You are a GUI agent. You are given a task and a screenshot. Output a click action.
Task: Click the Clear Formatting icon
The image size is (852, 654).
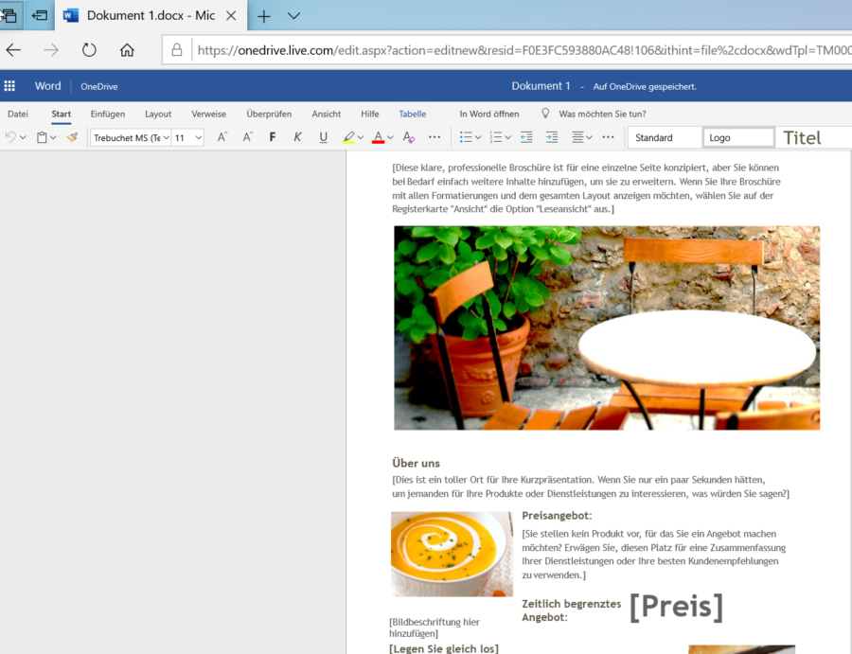[408, 136]
